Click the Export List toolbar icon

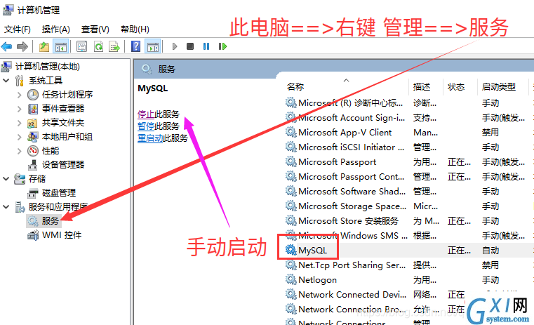(x=114, y=46)
